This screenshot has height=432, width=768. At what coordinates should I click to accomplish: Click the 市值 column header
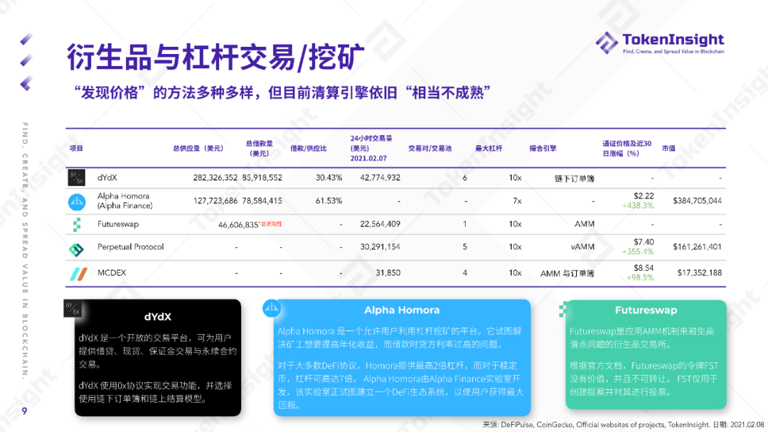(x=668, y=148)
